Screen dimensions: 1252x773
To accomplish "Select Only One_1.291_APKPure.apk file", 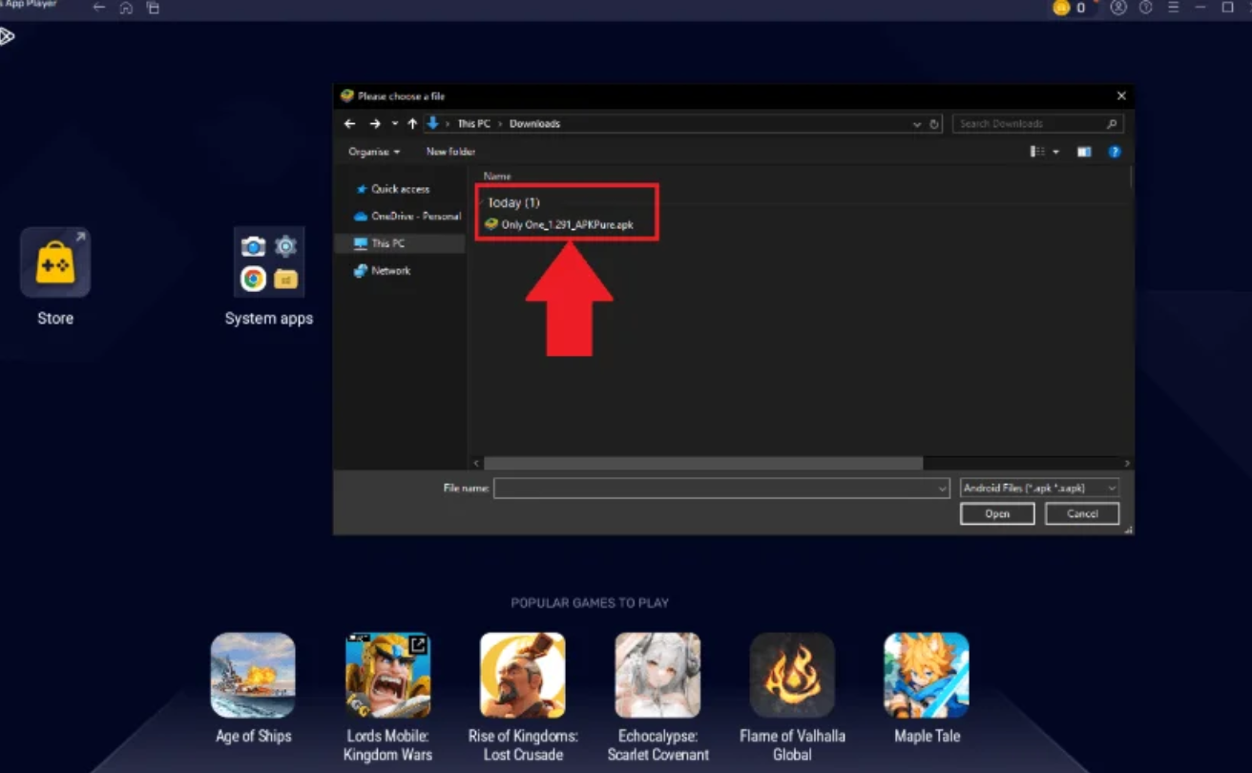I will [x=559, y=225].
